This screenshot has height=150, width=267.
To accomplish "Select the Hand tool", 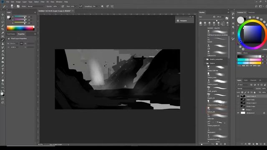I will point(3,80).
